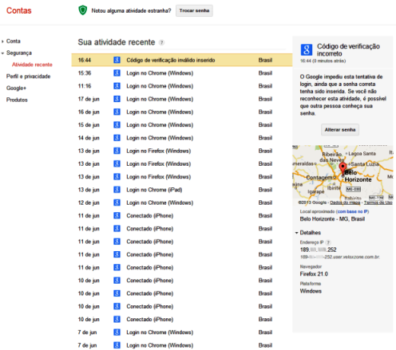396x350 pixels.
Task: Open help icon beside Sua atividade recente
Action: pyautogui.click(x=161, y=42)
